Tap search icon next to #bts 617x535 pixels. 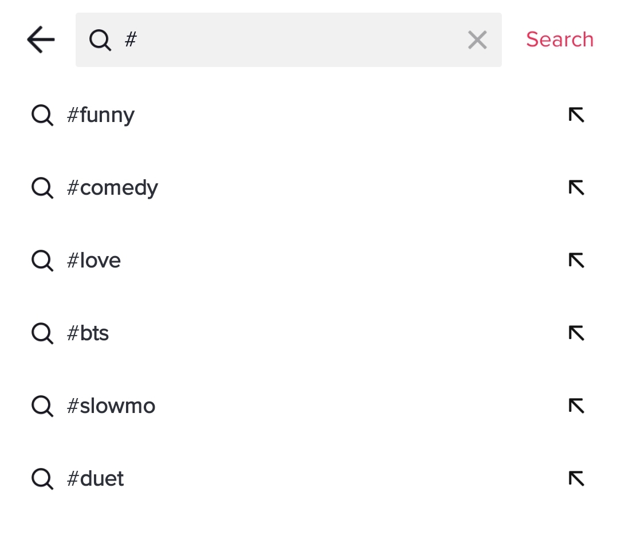pos(42,333)
